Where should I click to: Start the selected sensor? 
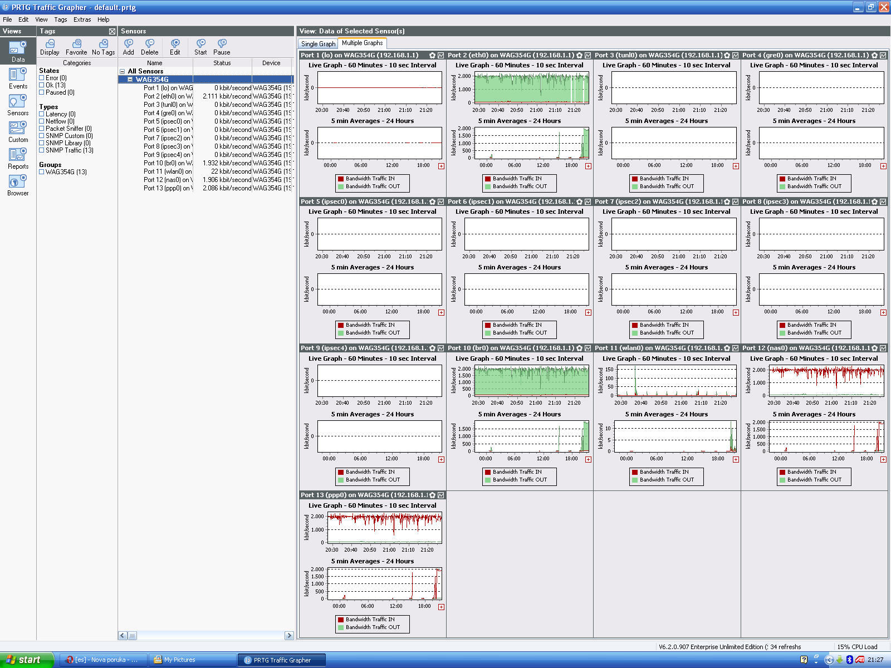pos(200,47)
